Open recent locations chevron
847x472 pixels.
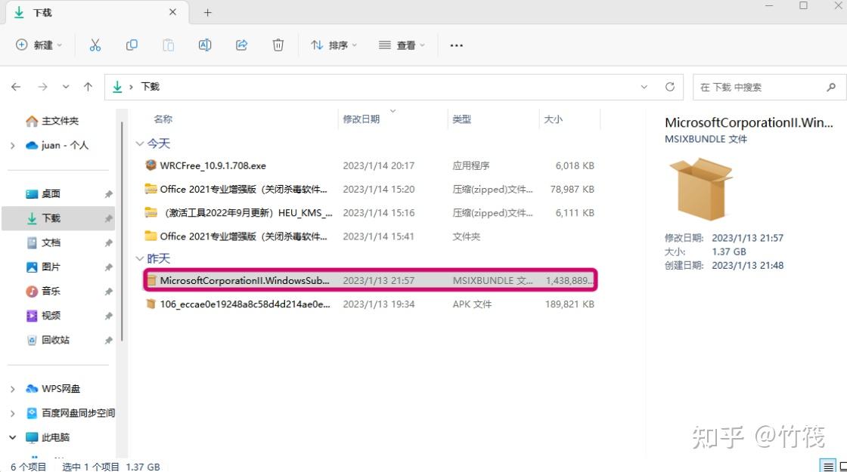pyautogui.click(x=65, y=87)
